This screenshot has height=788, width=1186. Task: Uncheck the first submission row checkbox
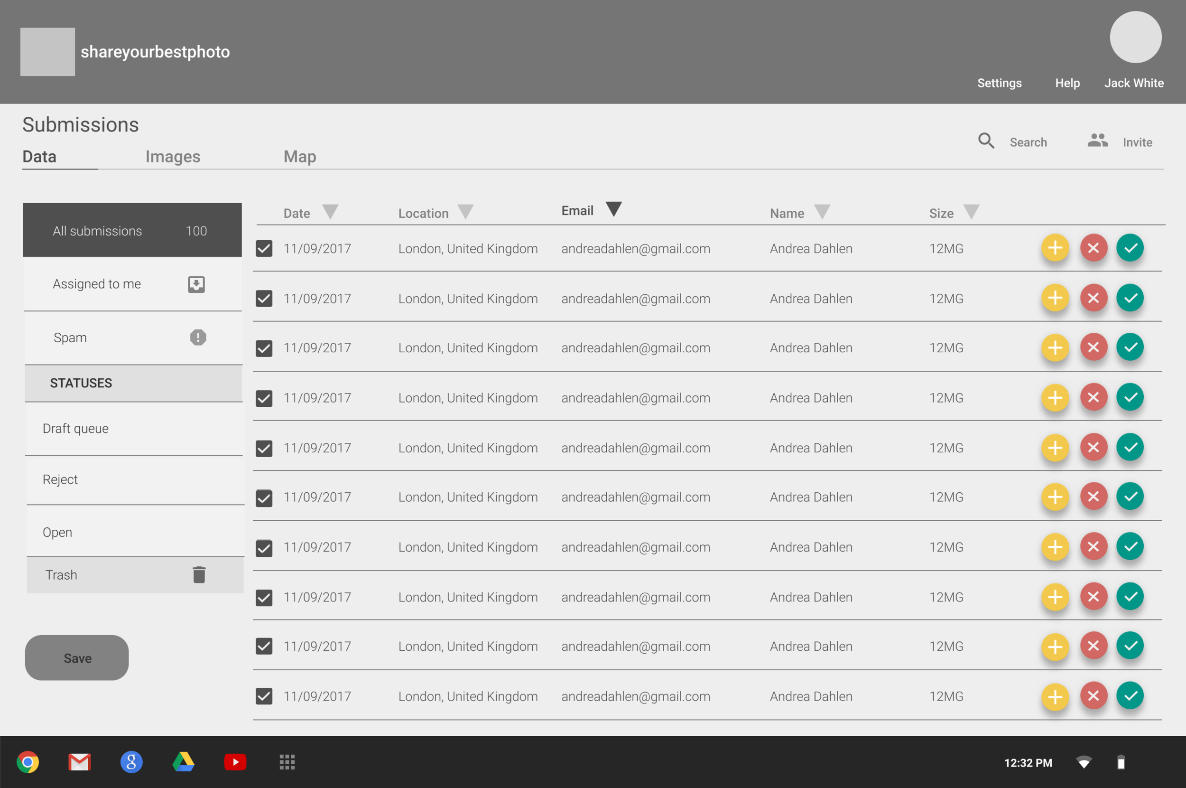click(264, 248)
